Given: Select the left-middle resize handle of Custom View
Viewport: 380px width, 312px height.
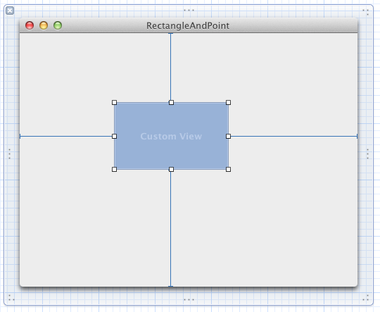Looking at the screenshot, I should pos(115,137).
